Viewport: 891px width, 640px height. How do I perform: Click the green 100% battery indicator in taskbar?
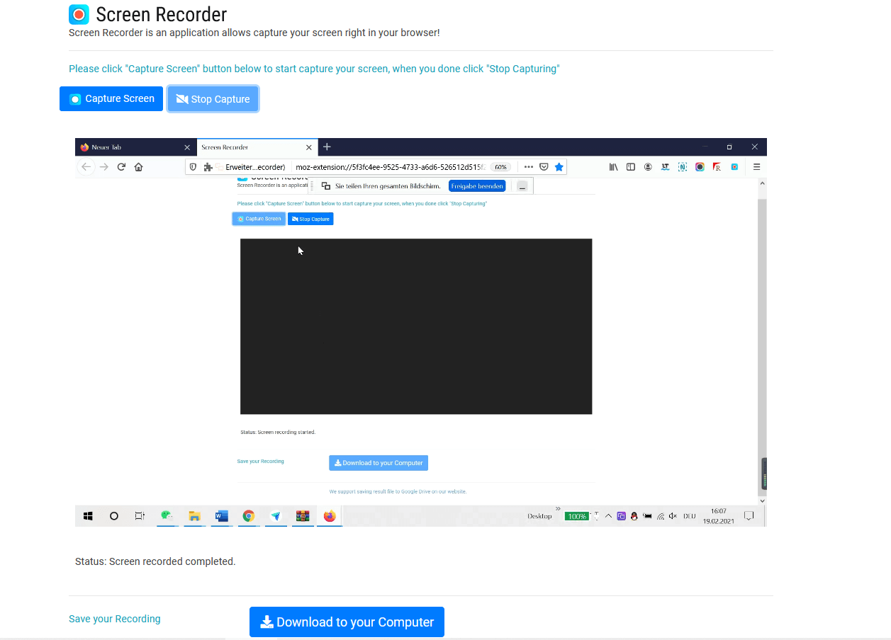[577, 516]
